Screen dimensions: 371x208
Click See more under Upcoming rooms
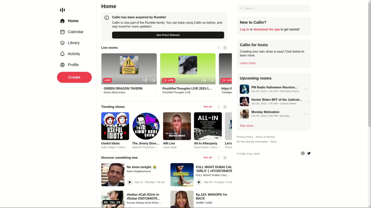click(246, 126)
